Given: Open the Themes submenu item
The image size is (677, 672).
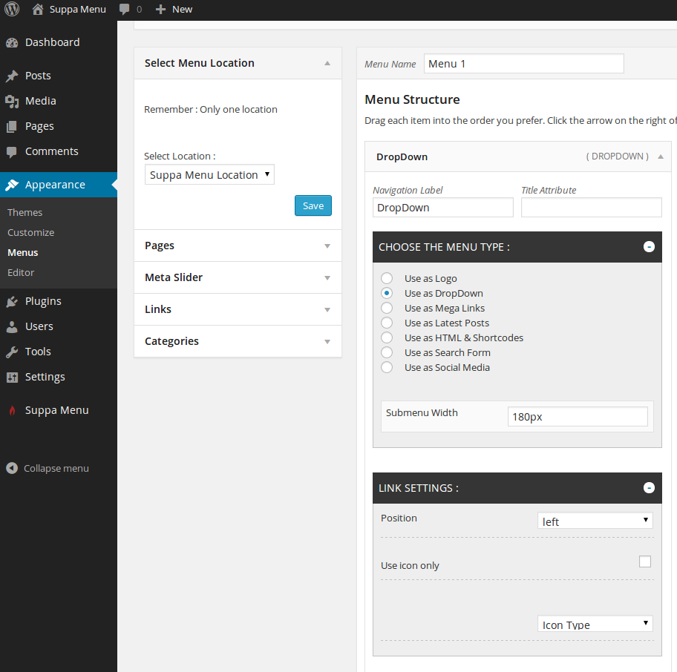Looking at the screenshot, I should (x=25, y=213).
